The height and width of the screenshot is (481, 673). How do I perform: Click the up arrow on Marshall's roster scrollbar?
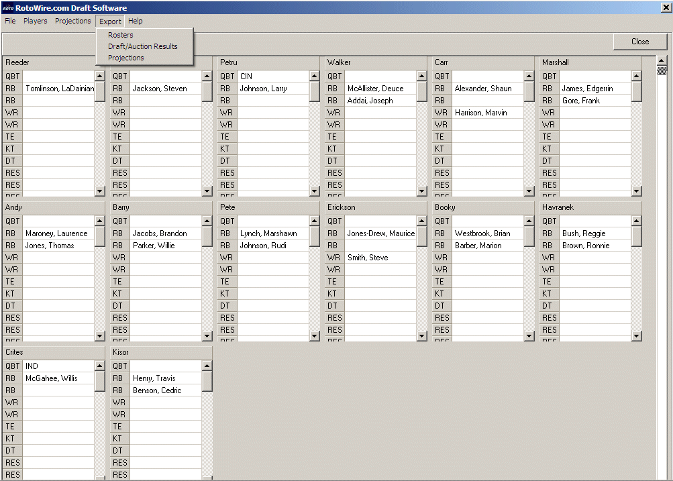[x=636, y=76]
